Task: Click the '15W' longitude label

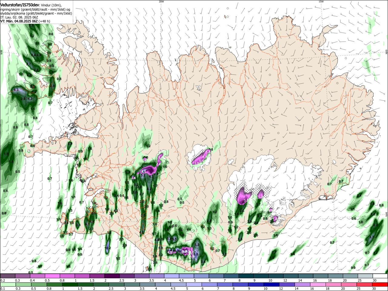Action: pyautogui.click(x=321, y=2)
